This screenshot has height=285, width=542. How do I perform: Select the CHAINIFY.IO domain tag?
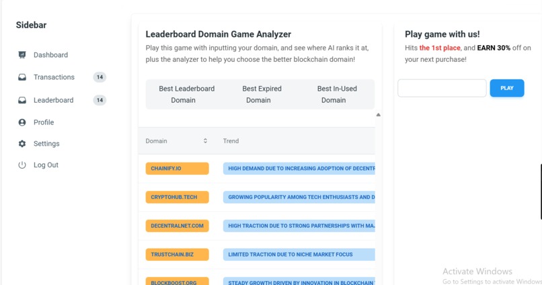177,169
